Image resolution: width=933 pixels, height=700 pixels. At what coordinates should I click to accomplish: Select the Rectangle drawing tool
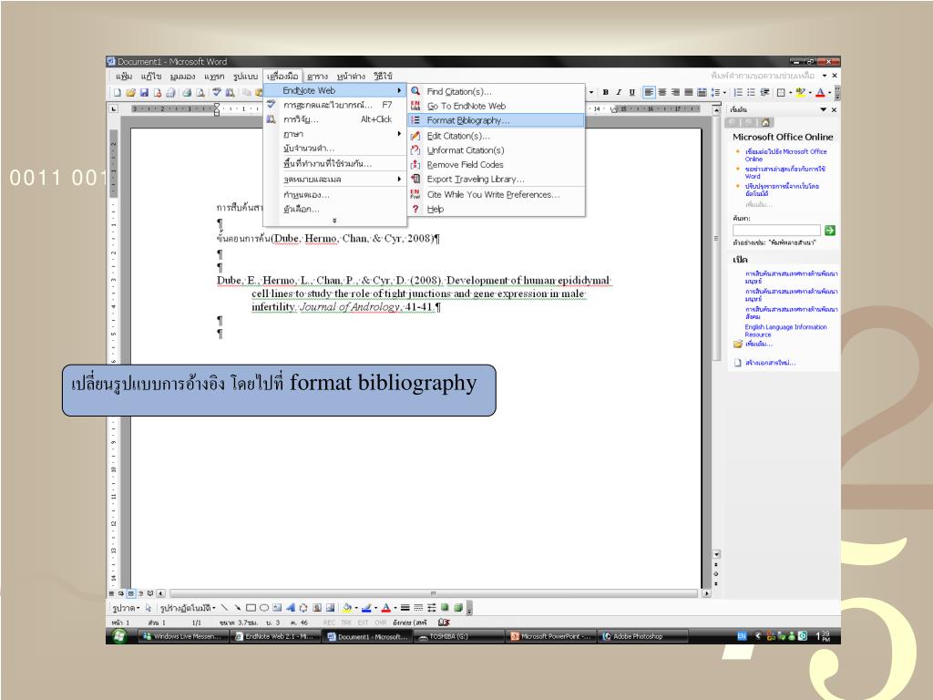click(x=251, y=608)
